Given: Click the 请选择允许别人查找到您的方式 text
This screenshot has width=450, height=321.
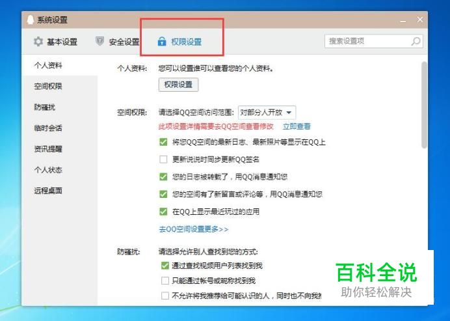Looking at the screenshot, I should [x=208, y=252].
